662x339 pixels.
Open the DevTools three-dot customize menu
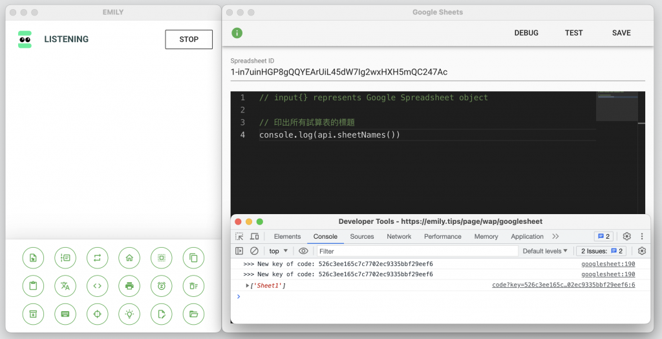point(642,236)
